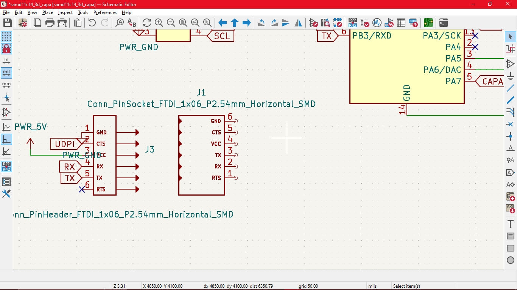517x290 pixels.
Task: Navigate forward in sheet hierarchy
Action: (247, 23)
